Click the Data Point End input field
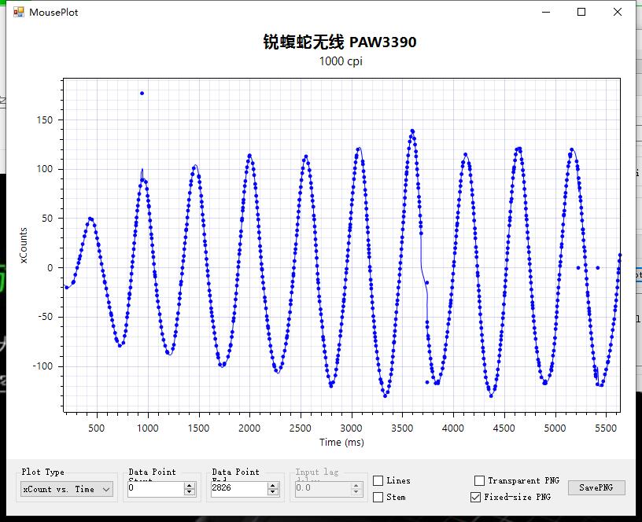This screenshot has height=522, width=642. tap(239, 488)
